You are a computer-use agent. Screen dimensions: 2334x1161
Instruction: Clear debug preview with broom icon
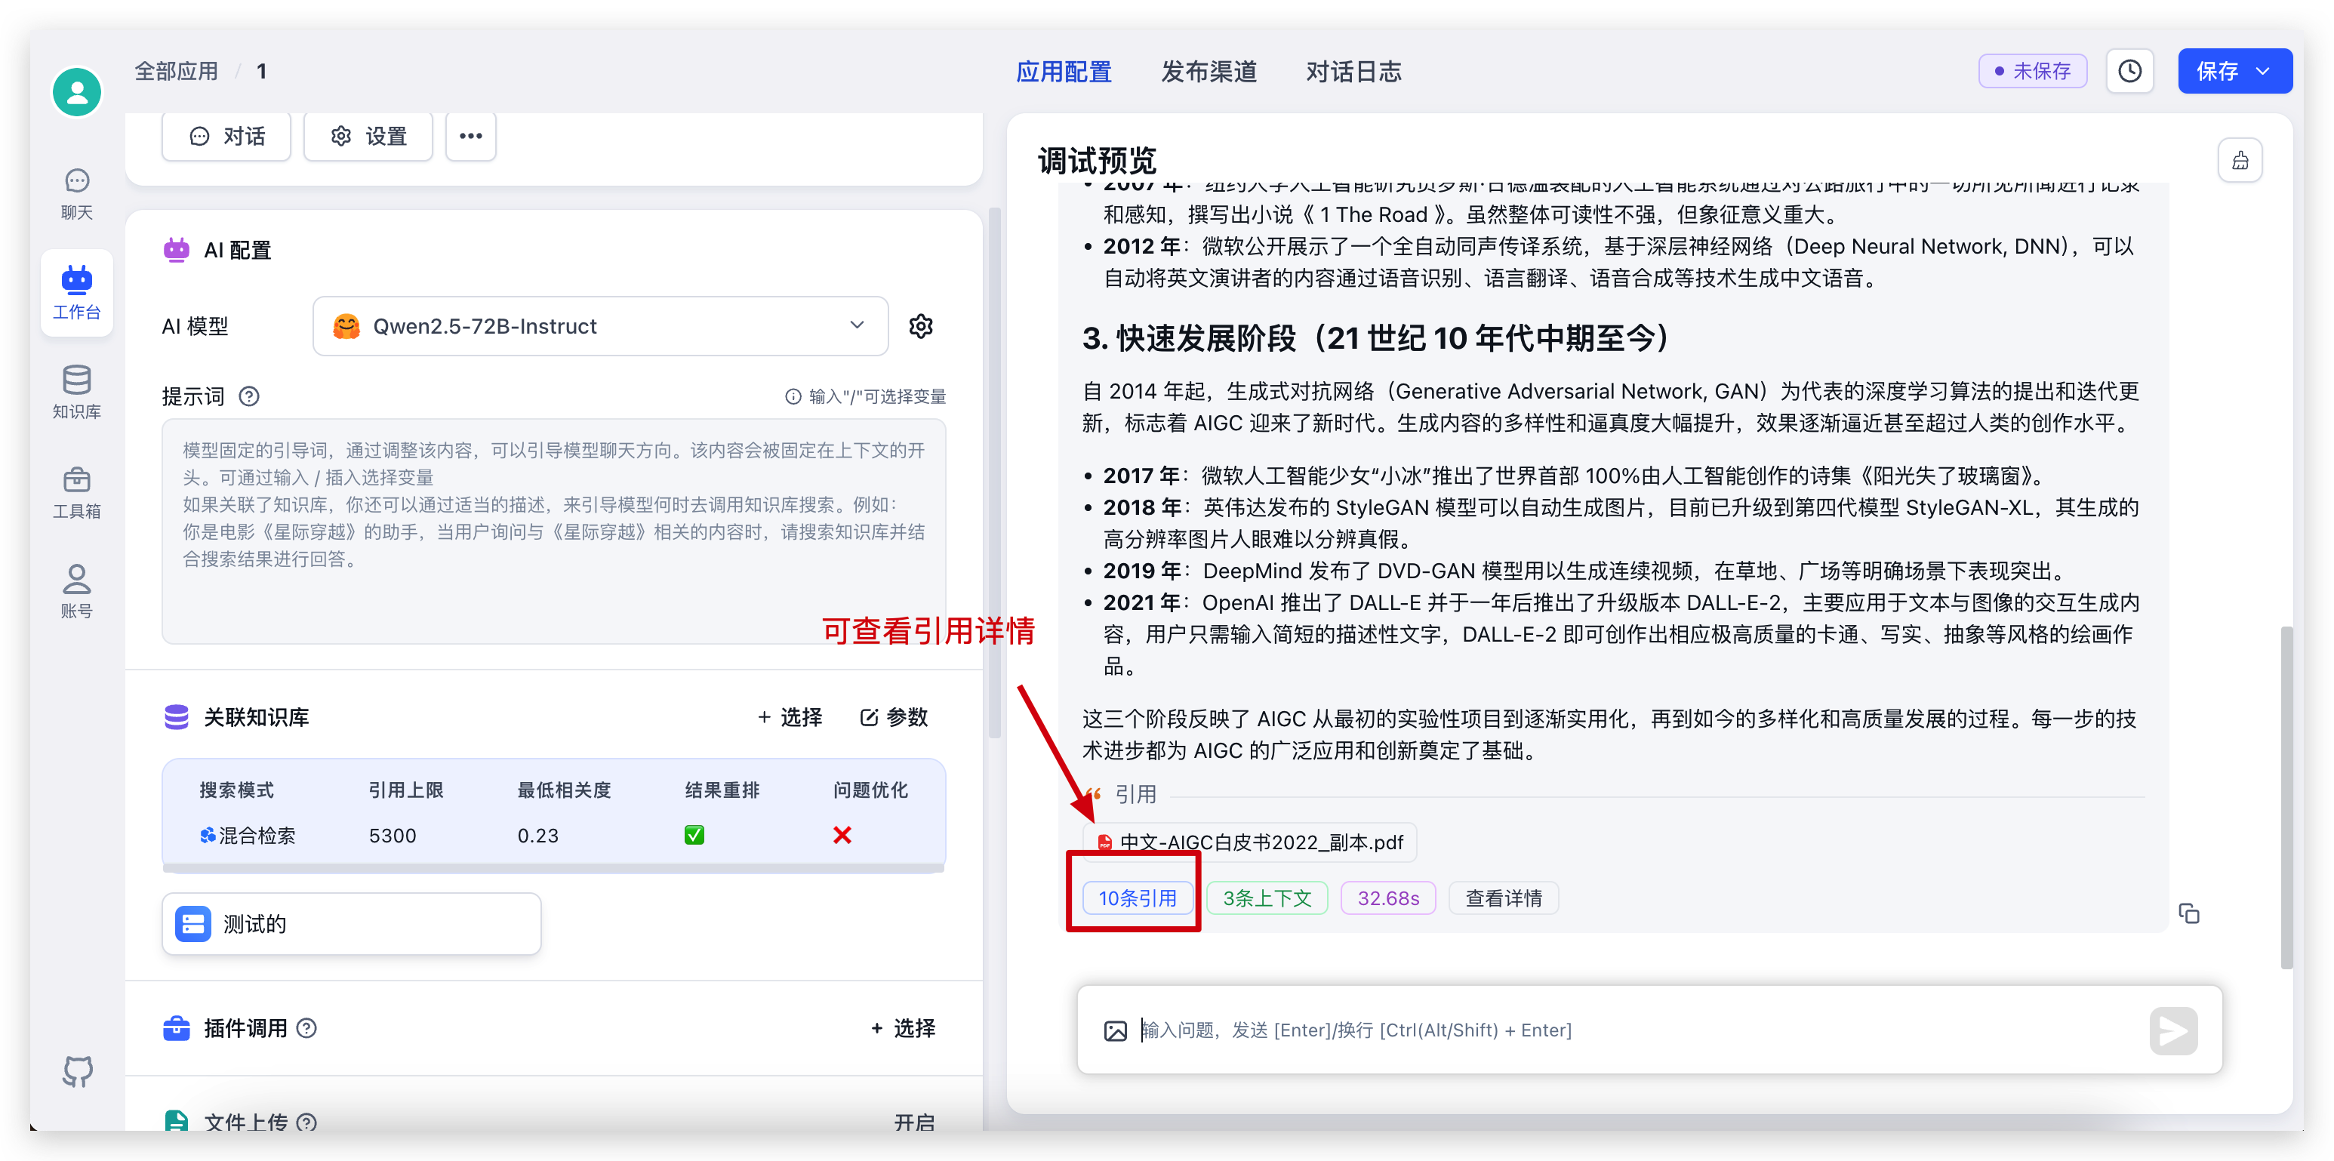coord(2240,161)
